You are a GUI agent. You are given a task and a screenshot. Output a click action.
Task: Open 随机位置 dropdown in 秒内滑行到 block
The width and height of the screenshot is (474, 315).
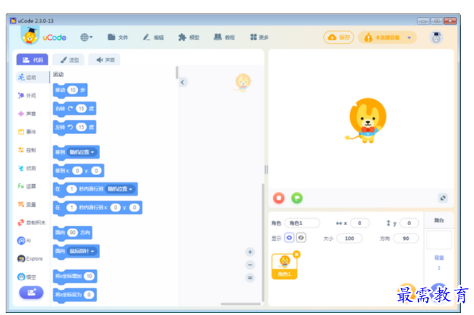click(120, 189)
